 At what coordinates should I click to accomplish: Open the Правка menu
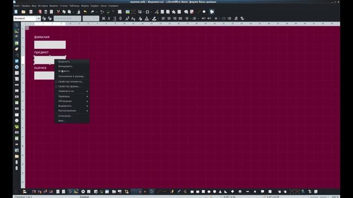pyautogui.click(x=26, y=6)
